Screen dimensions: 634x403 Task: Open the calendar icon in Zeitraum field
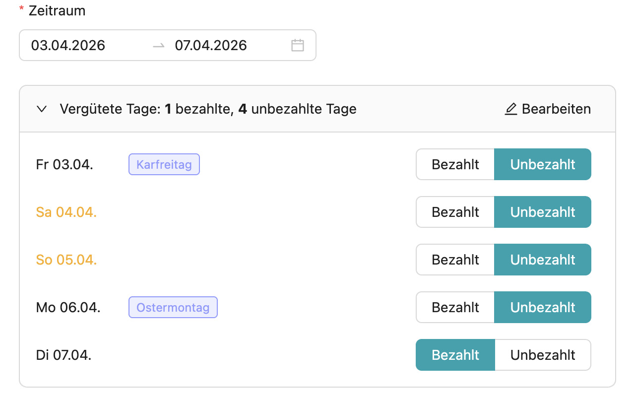click(x=297, y=45)
